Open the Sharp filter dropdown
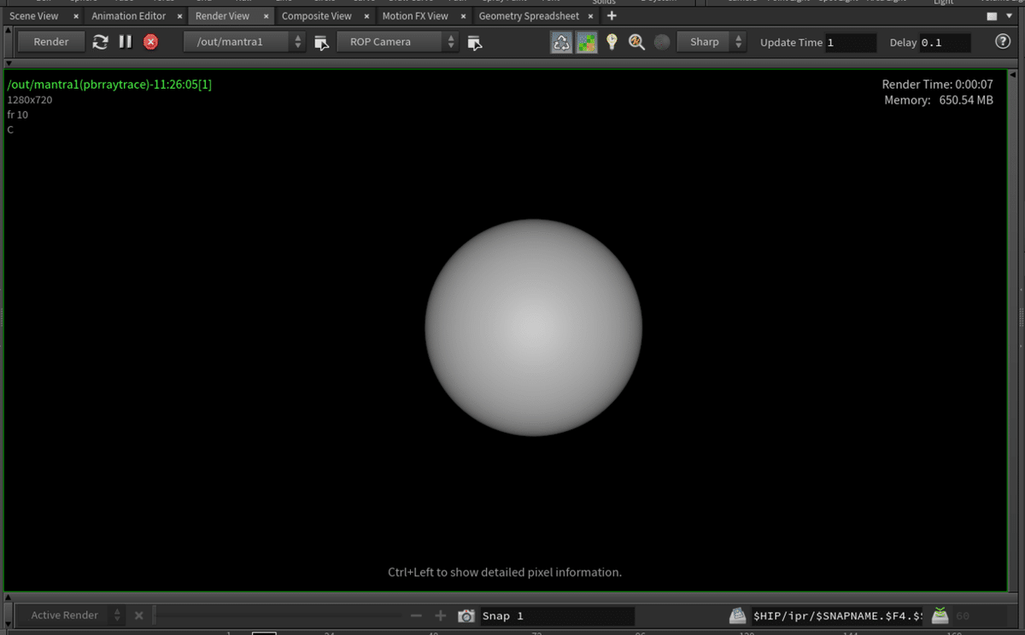 712,41
